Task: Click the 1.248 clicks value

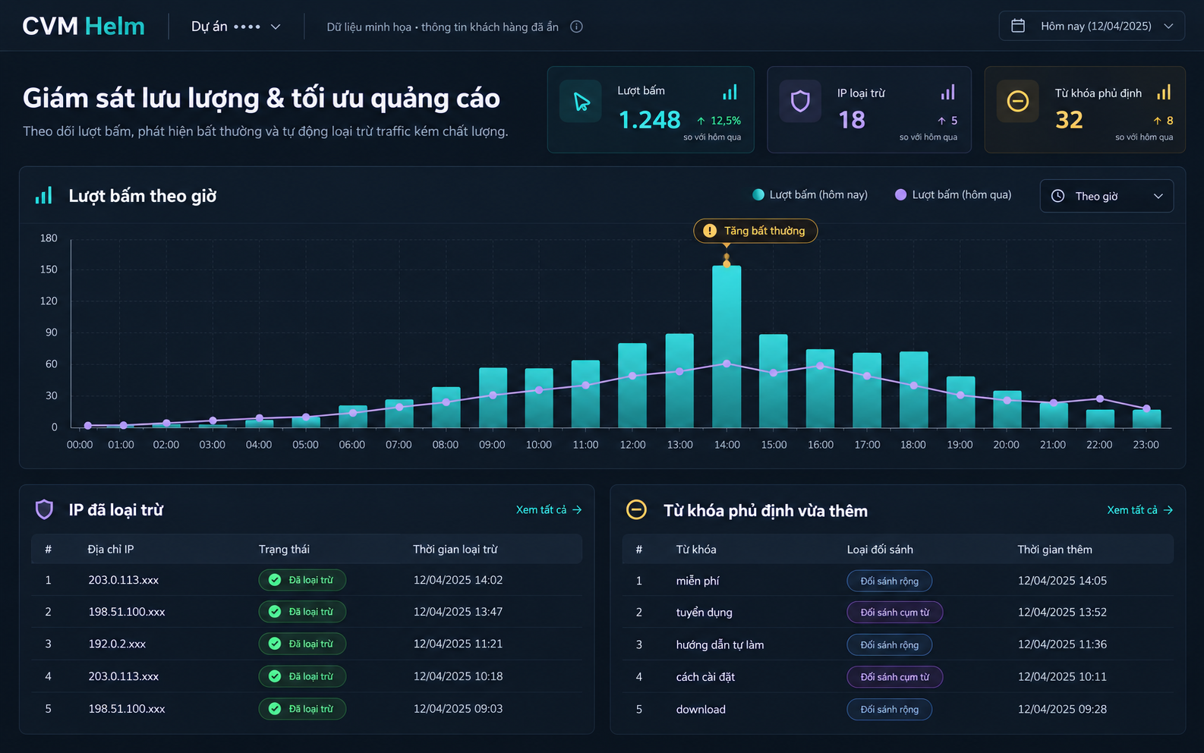Action: [650, 120]
